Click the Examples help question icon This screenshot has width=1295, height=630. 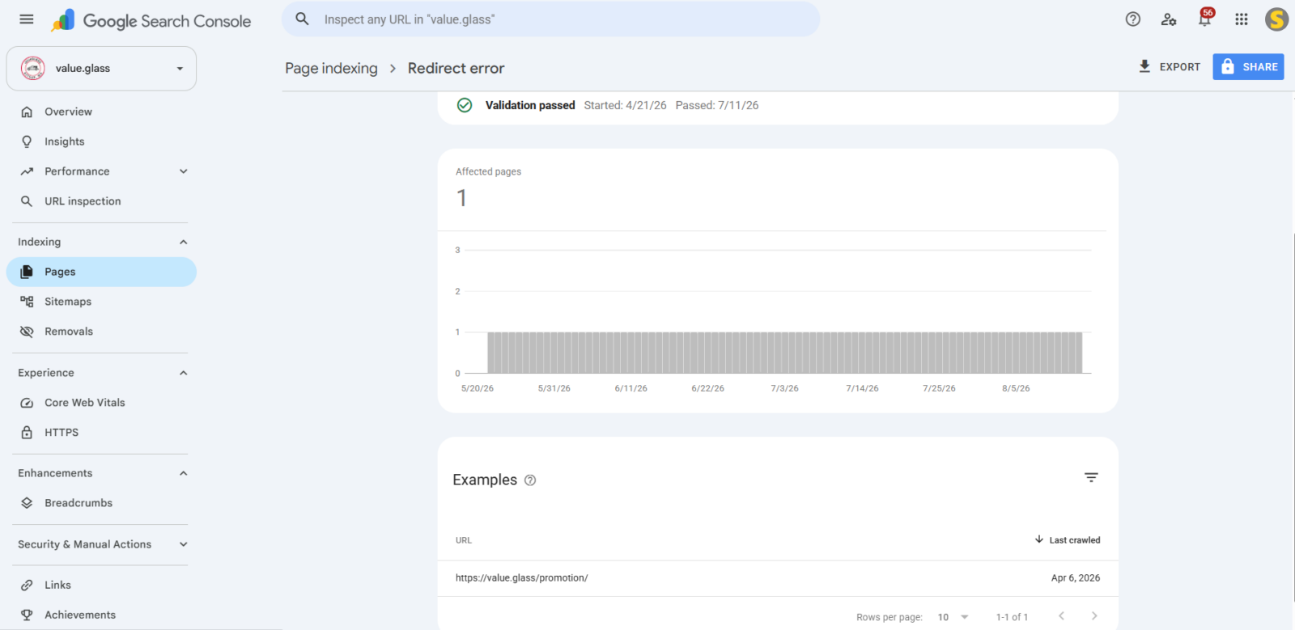tap(530, 480)
